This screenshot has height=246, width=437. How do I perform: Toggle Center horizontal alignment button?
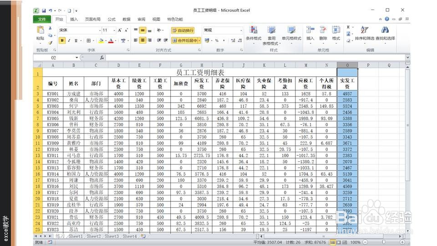click(142, 41)
